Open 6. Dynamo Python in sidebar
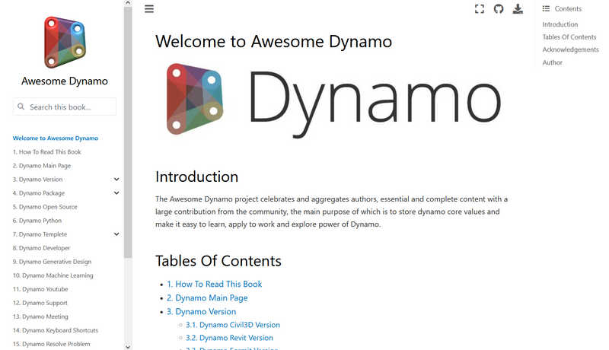 pyautogui.click(x=37, y=221)
